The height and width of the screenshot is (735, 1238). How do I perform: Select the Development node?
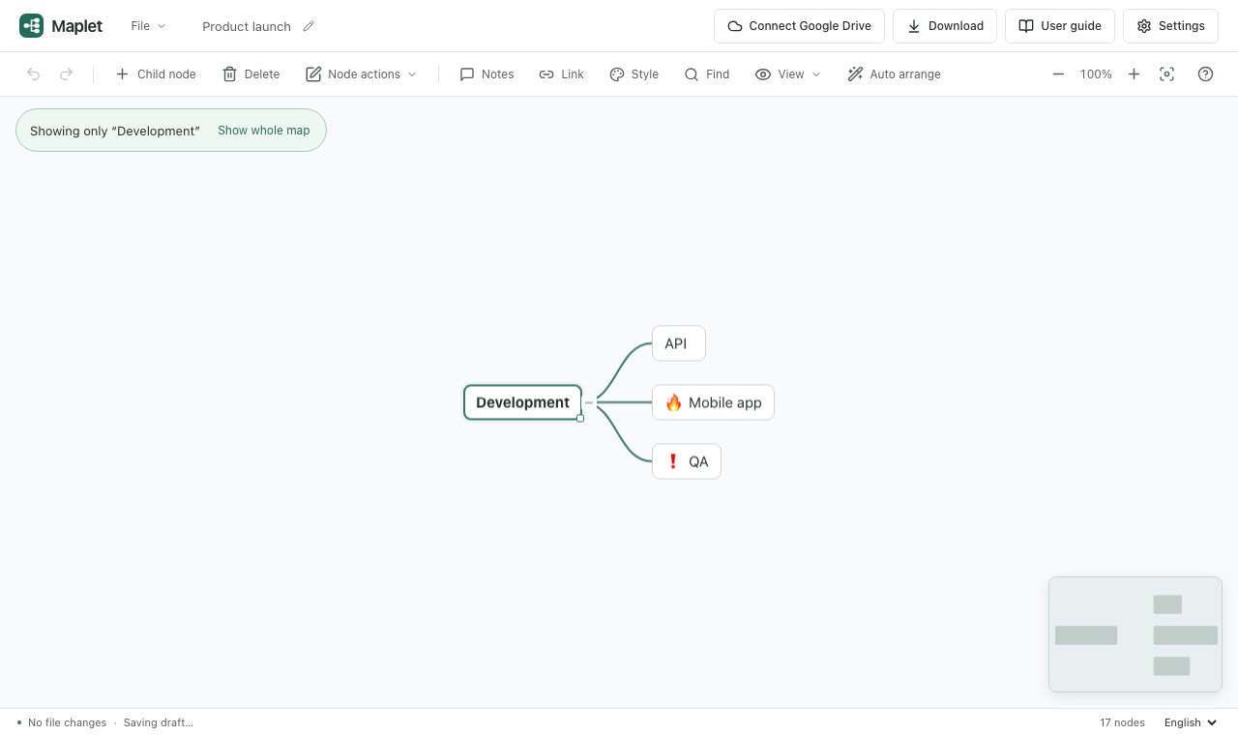[523, 402]
